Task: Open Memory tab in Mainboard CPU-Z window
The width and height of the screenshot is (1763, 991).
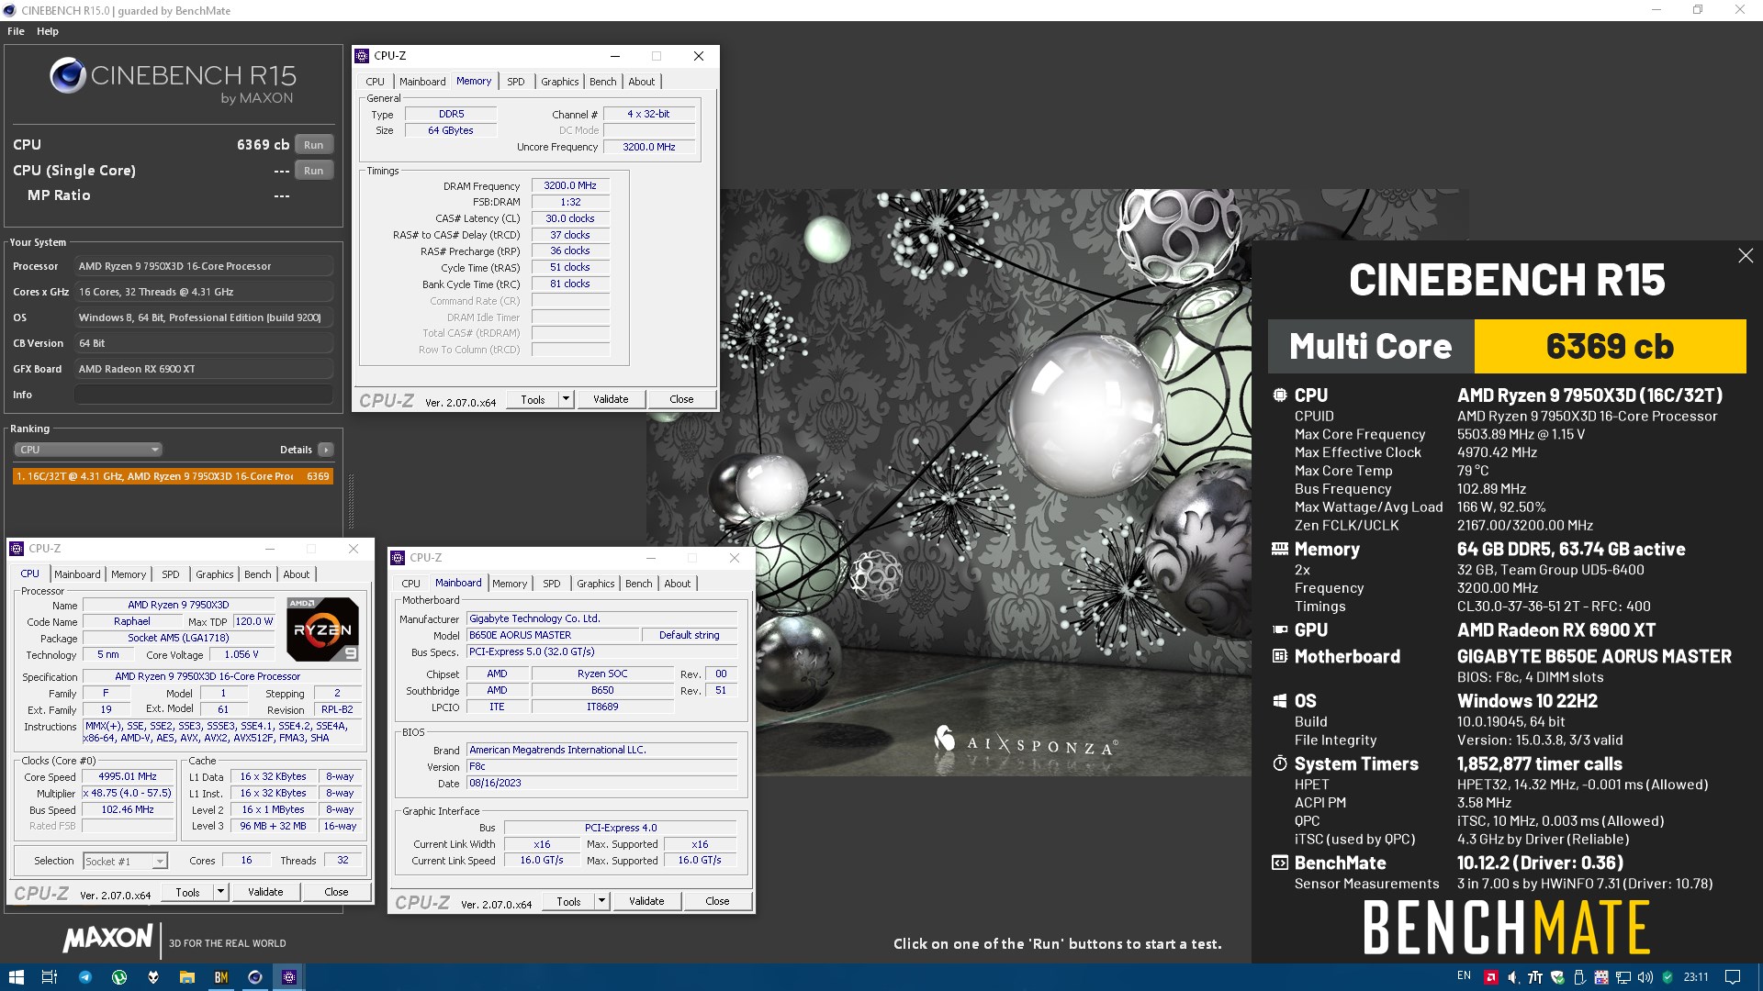Action: pos(510,584)
